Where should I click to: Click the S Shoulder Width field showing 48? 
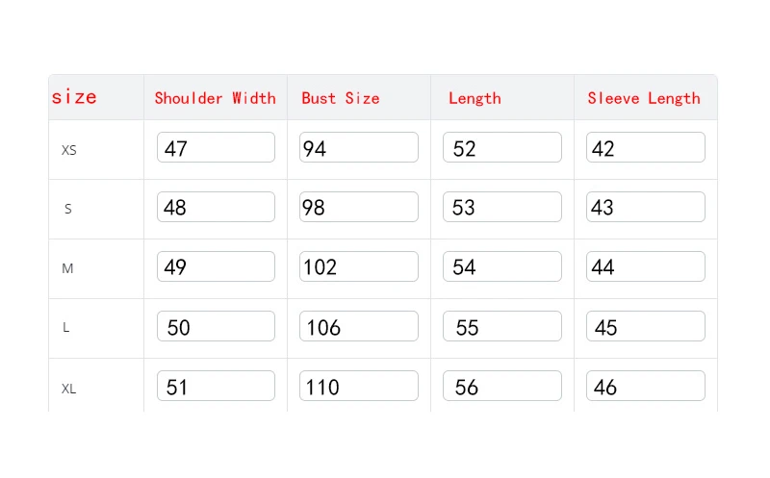216,207
